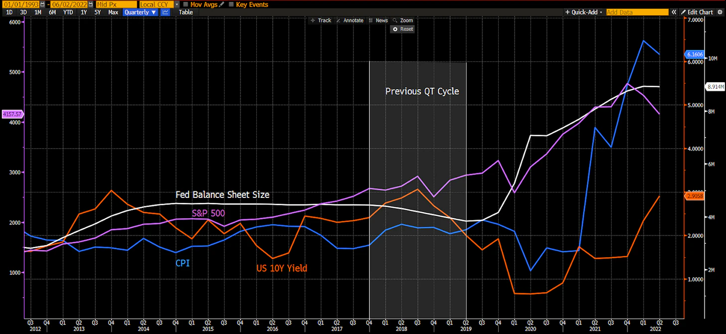The width and height of the screenshot is (726, 334).
Task: Switch to the 5Y time range
Action: 98,12
